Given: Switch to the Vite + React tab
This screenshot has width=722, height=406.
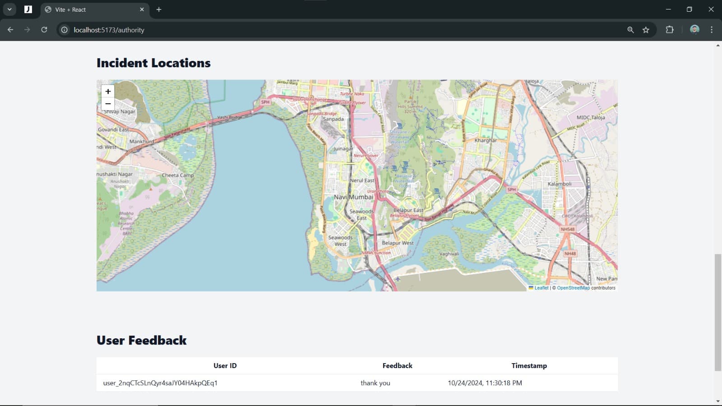Looking at the screenshot, I should coord(90,9).
